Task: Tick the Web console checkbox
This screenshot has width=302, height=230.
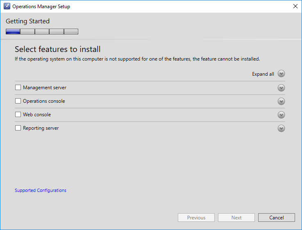Action: pyautogui.click(x=18, y=115)
